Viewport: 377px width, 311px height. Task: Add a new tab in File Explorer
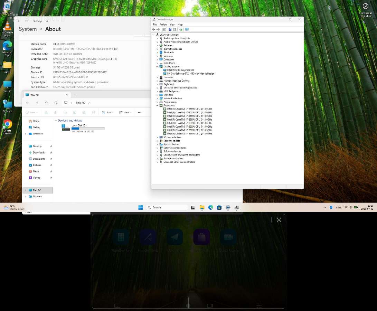click(x=75, y=95)
